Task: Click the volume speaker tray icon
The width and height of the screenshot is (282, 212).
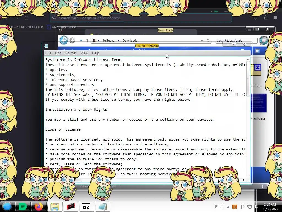Action: point(256,206)
